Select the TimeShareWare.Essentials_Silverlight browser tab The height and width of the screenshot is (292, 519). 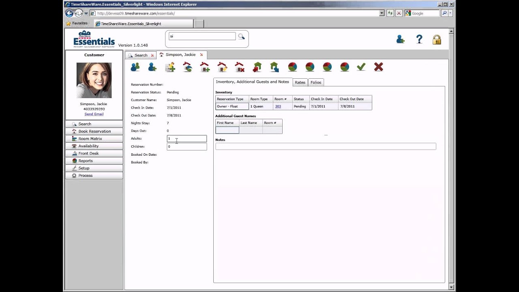pyautogui.click(x=144, y=24)
